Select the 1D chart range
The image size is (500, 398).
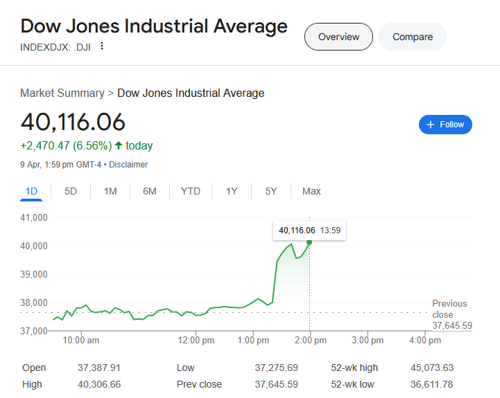pyautogui.click(x=31, y=191)
